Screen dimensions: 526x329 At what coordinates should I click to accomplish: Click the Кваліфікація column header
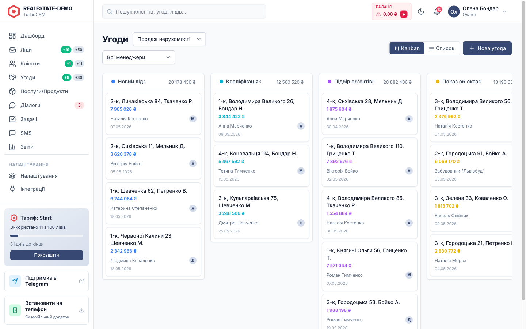(262, 82)
